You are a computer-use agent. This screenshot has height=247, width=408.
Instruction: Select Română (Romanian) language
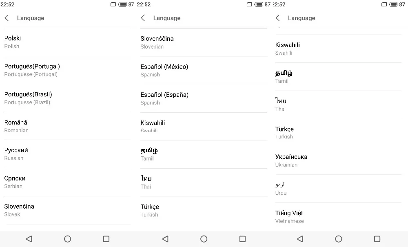(x=67, y=126)
